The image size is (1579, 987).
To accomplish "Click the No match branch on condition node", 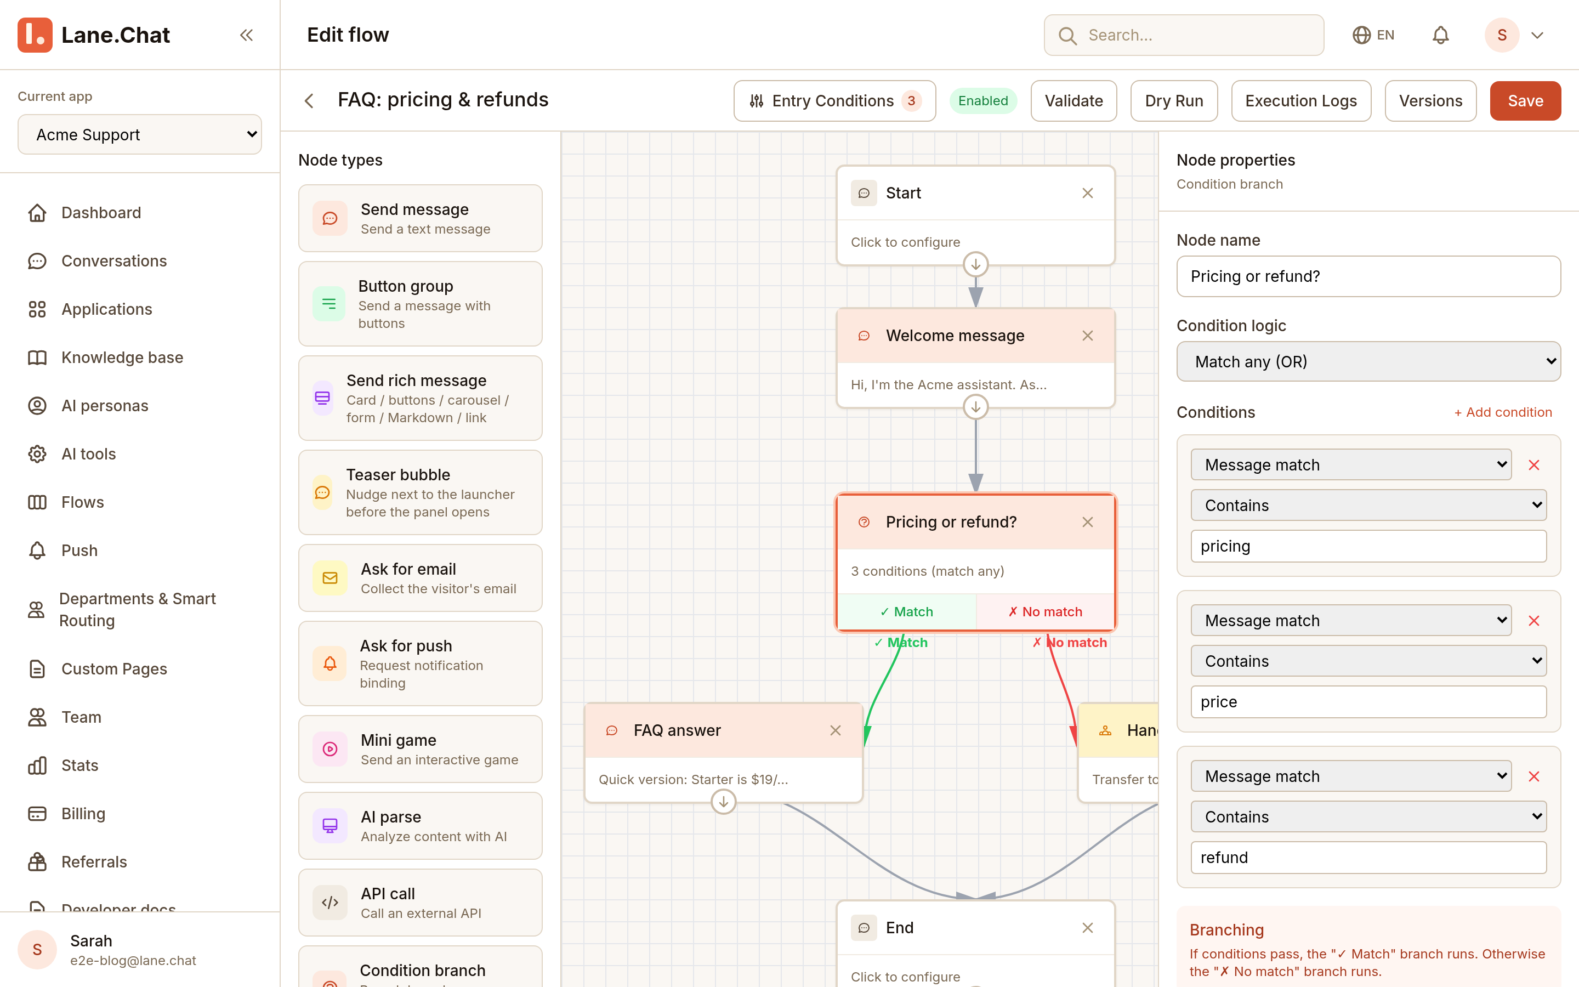I will 1046,611.
